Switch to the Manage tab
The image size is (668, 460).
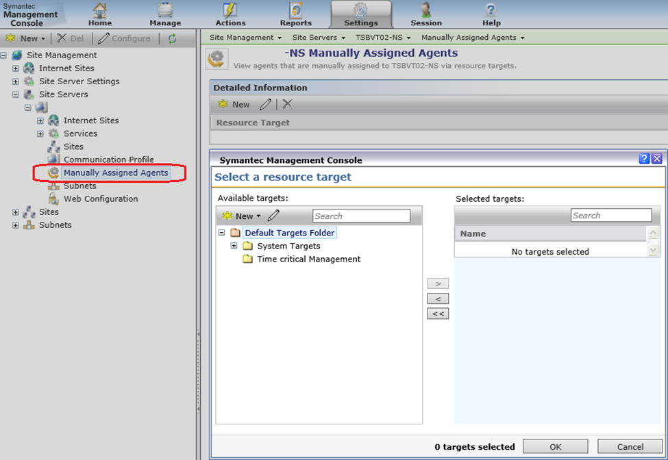[x=165, y=15]
